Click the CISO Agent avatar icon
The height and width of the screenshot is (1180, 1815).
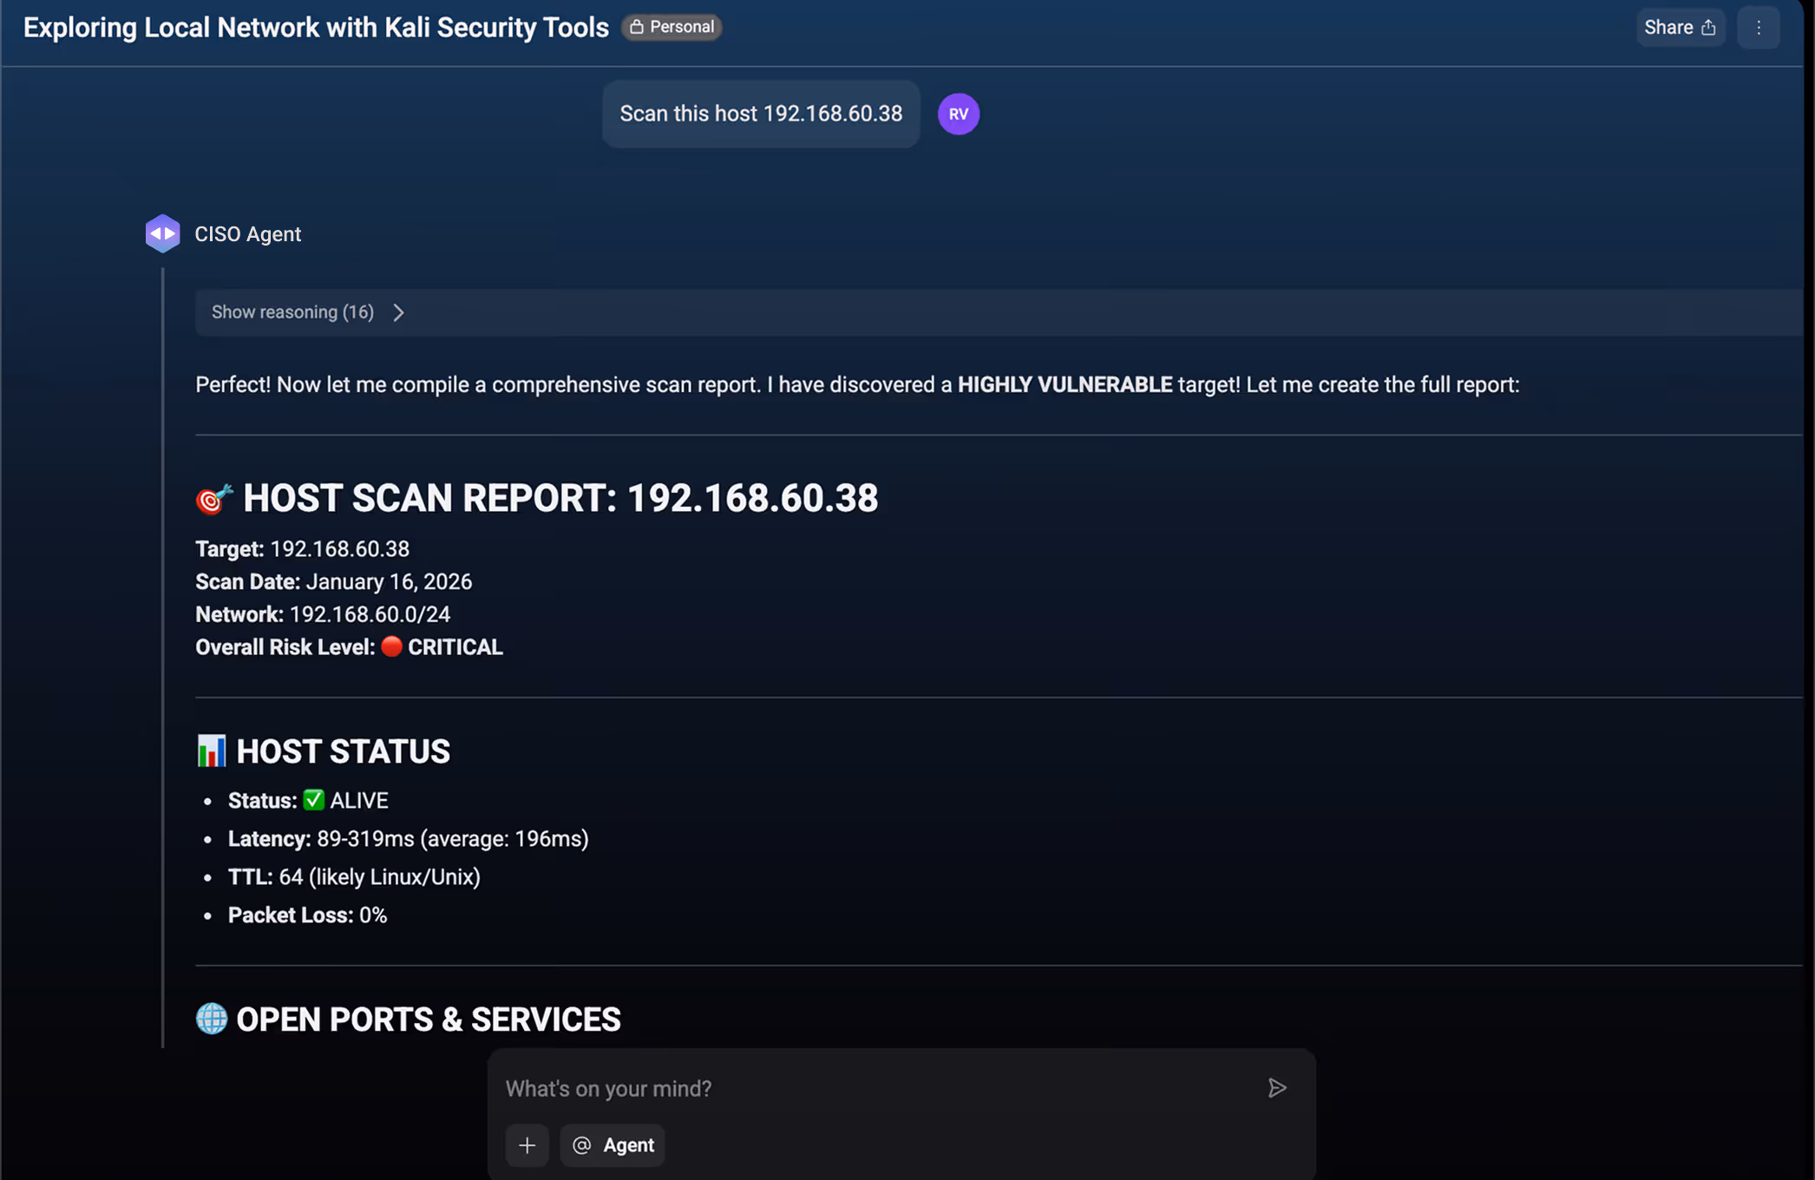(162, 234)
